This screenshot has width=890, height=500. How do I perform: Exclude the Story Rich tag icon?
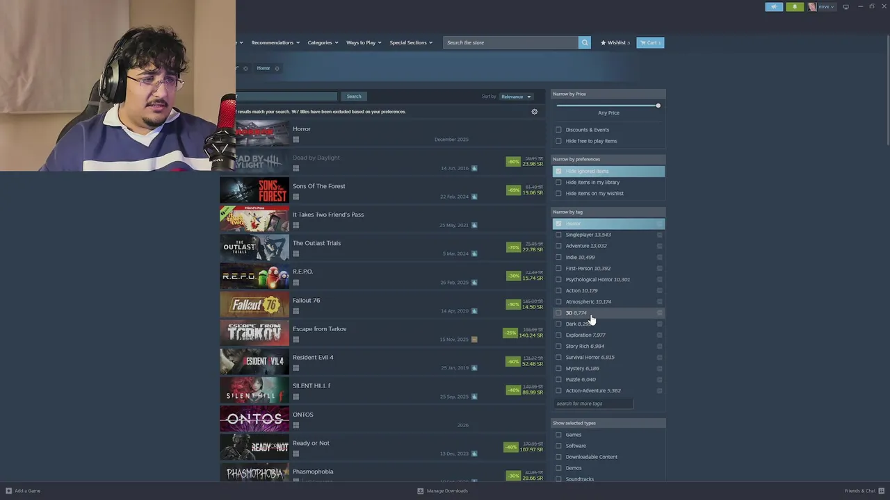pyautogui.click(x=659, y=346)
